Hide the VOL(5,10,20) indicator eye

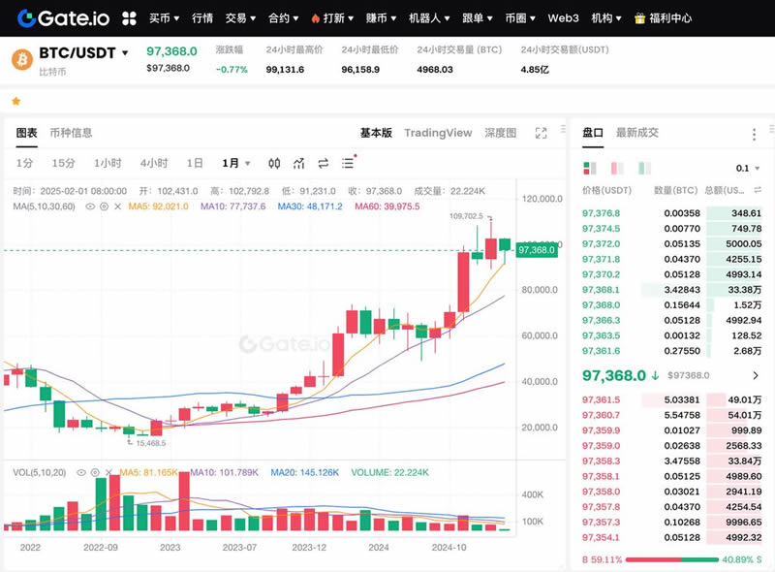pos(81,472)
